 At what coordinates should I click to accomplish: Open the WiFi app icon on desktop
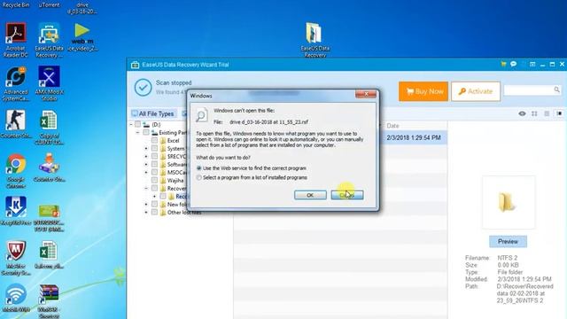[x=16, y=299]
